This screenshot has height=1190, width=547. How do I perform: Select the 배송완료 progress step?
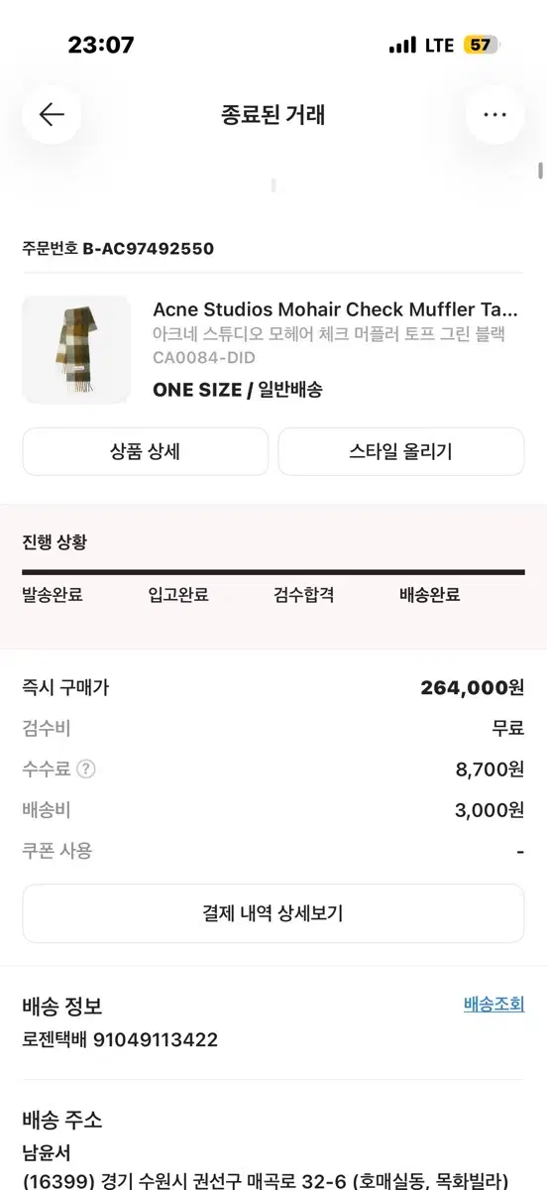(x=430, y=595)
